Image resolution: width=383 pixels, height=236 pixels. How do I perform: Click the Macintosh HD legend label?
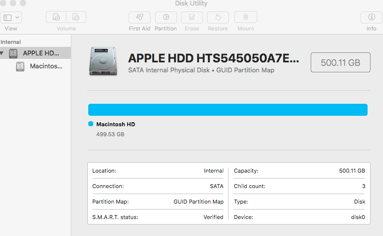pos(116,124)
